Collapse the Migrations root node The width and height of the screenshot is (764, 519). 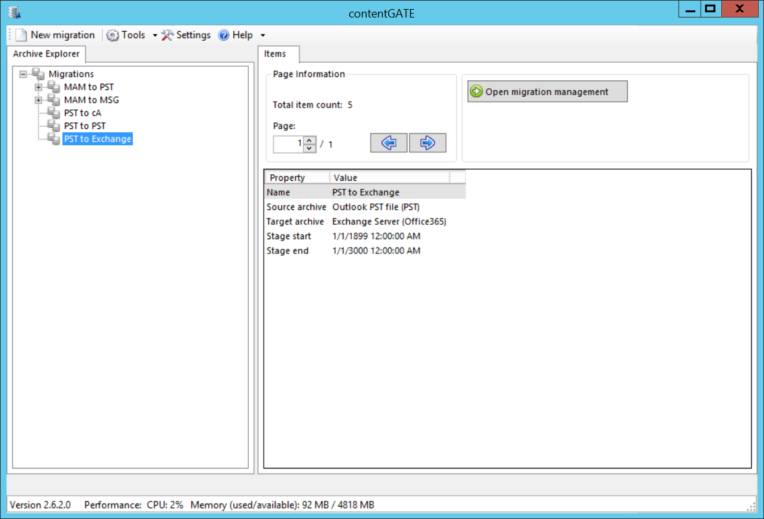pyautogui.click(x=23, y=74)
